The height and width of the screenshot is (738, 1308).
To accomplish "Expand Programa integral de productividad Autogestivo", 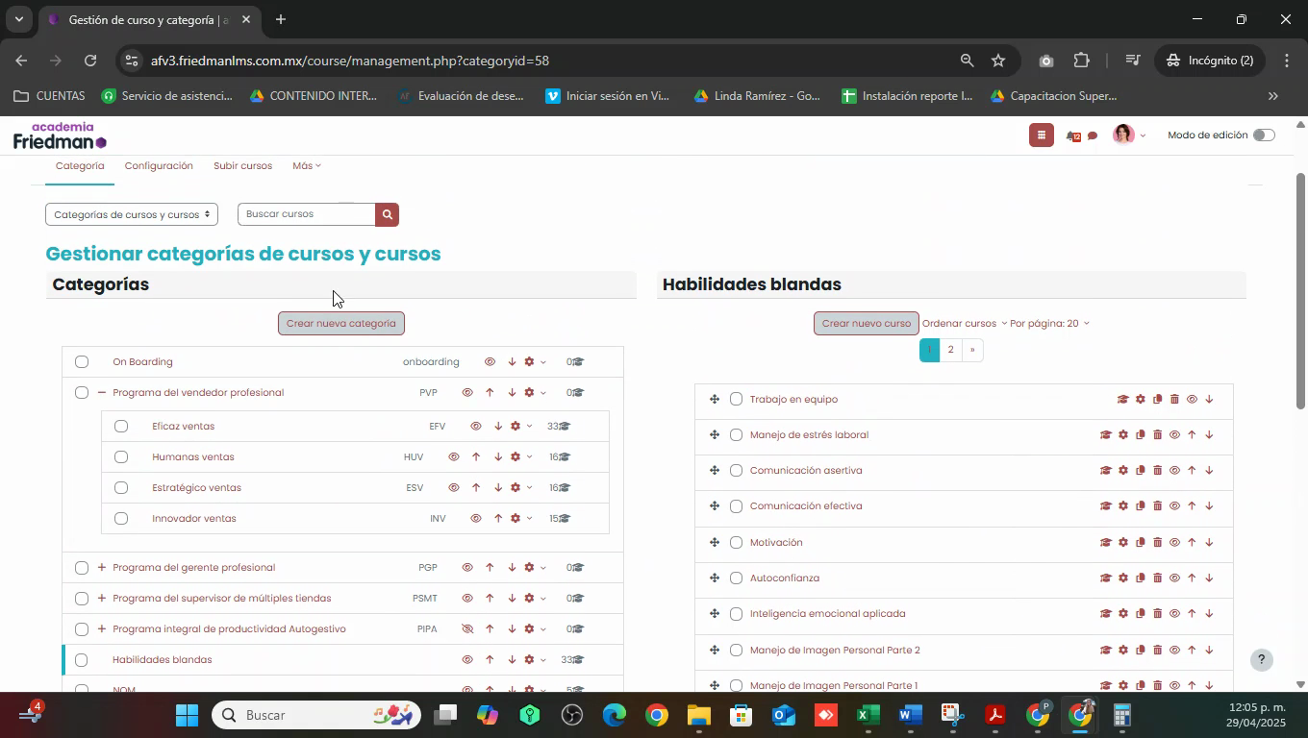I will tap(102, 629).
